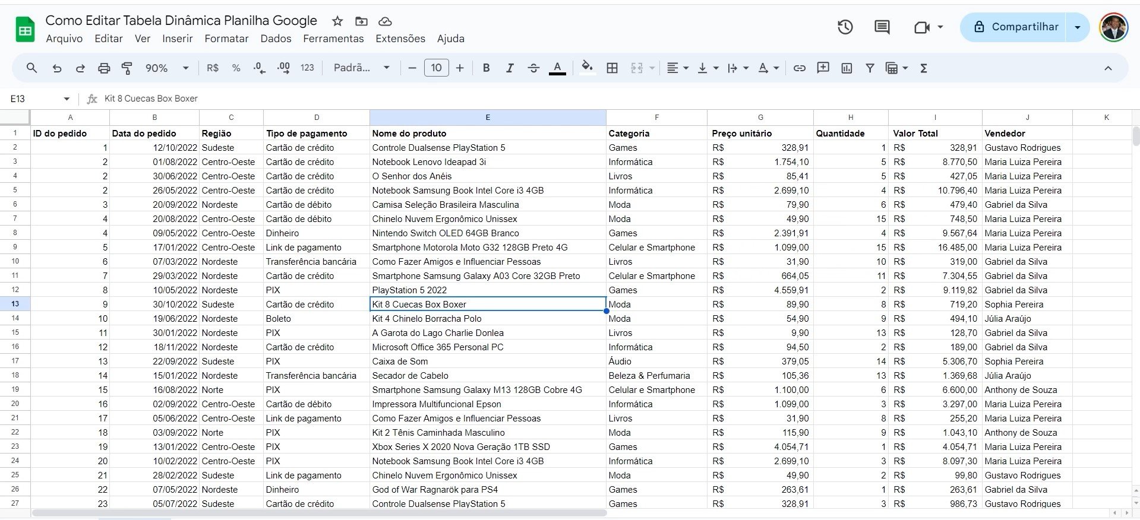Select column E header
The width and height of the screenshot is (1140, 520).
click(488, 118)
